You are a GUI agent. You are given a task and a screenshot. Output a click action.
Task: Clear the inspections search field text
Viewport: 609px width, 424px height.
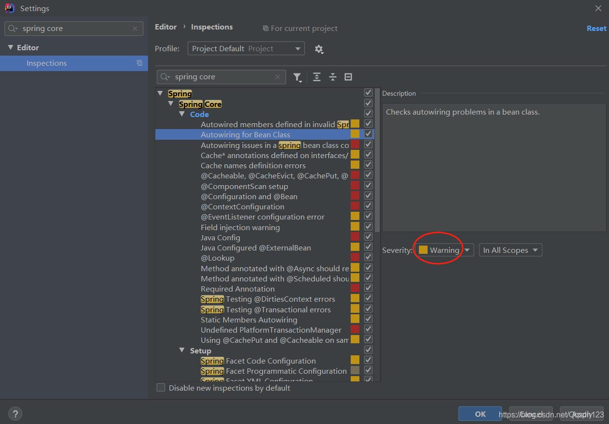pyautogui.click(x=278, y=77)
